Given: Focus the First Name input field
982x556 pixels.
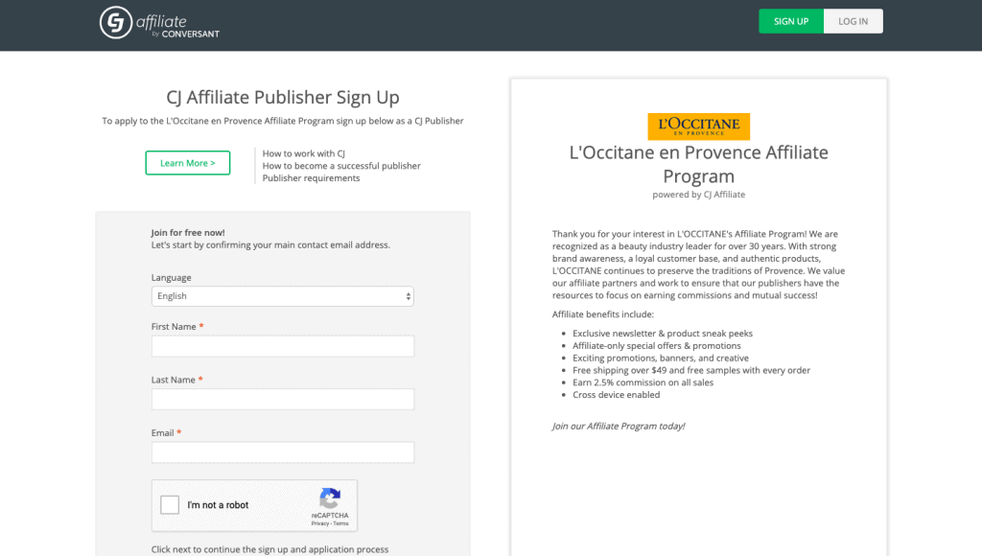Looking at the screenshot, I should [283, 346].
